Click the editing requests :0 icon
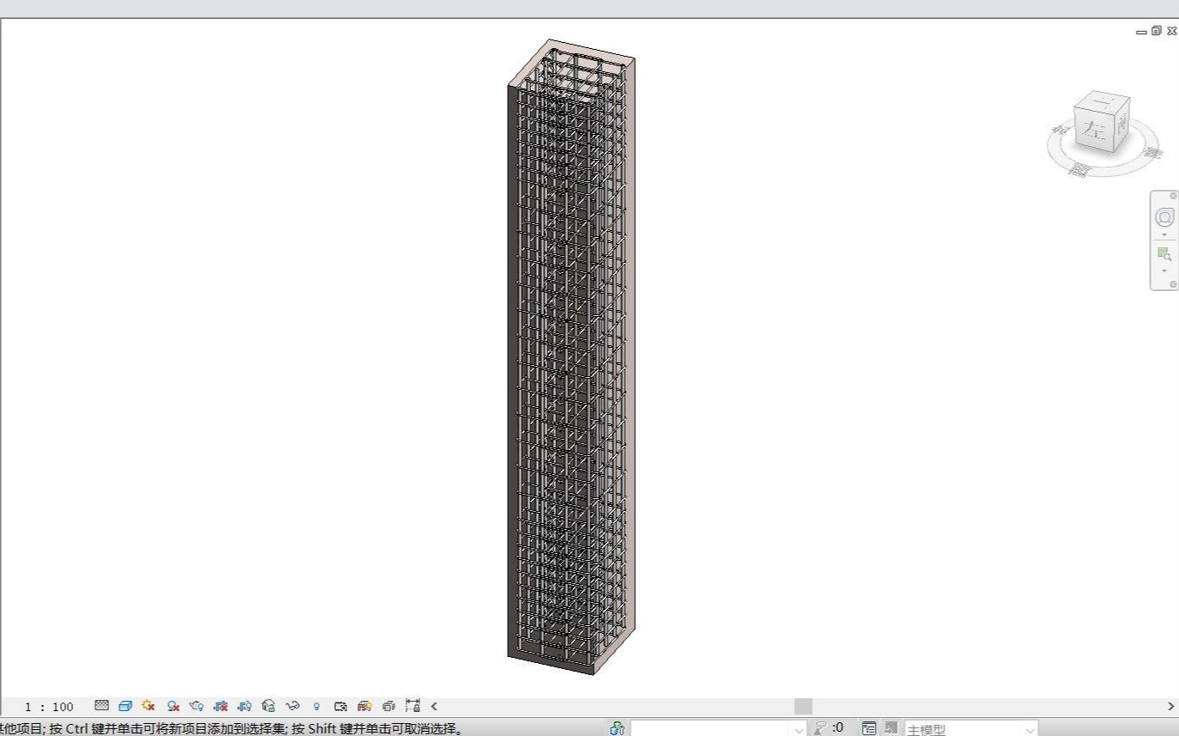The width and height of the screenshot is (1179, 736). point(829,728)
